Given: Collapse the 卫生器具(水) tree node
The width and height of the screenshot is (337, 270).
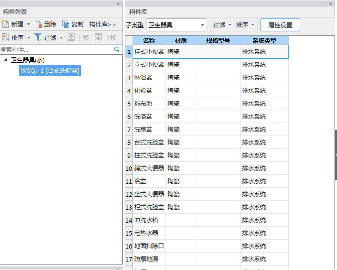Looking at the screenshot, I should pyautogui.click(x=5, y=60).
